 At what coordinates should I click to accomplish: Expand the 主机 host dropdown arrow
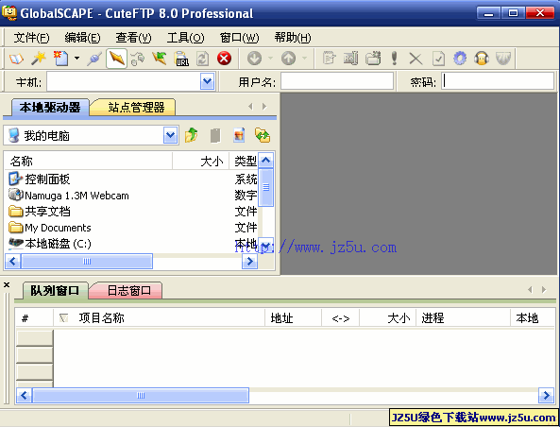[208, 81]
